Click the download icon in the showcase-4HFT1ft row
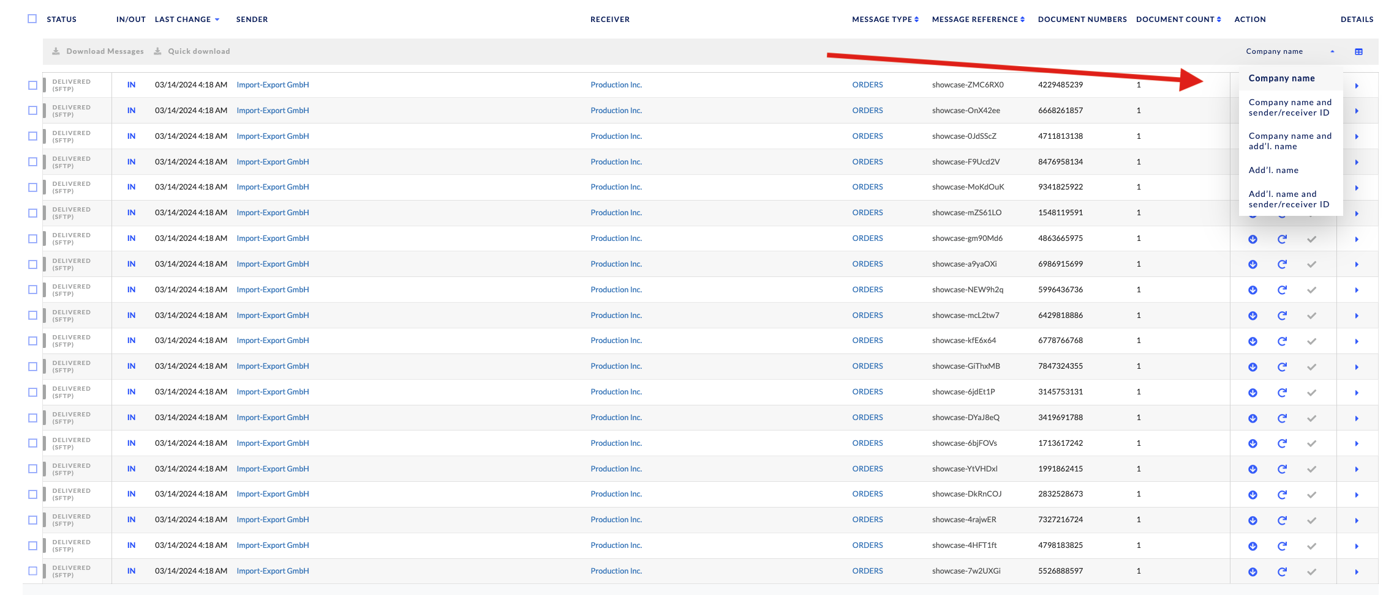 coord(1253,546)
